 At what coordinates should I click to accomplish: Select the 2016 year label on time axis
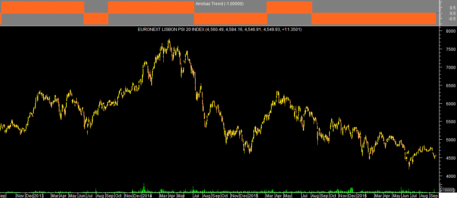pos(361,196)
